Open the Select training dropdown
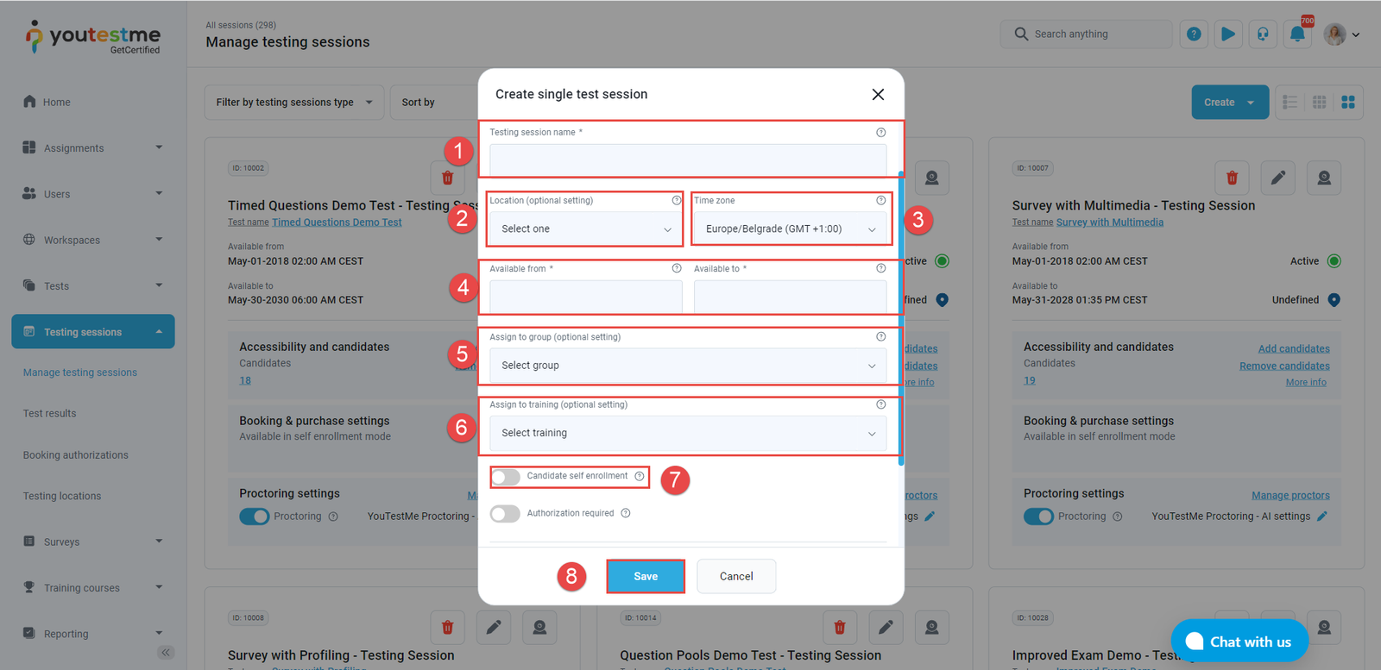Viewport: 1381px width, 670px height. (x=688, y=433)
